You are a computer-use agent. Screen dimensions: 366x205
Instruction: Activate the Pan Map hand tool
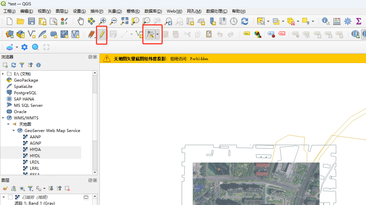click(x=81, y=21)
